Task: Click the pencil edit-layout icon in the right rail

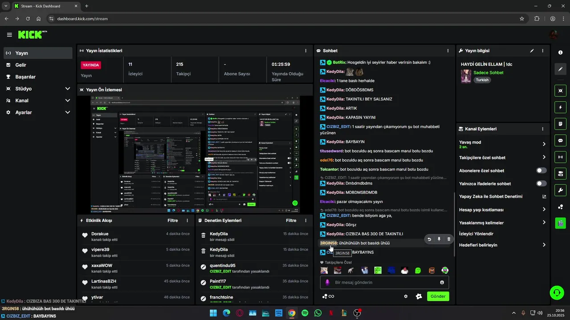Action: pyautogui.click(x=560, y=69)
